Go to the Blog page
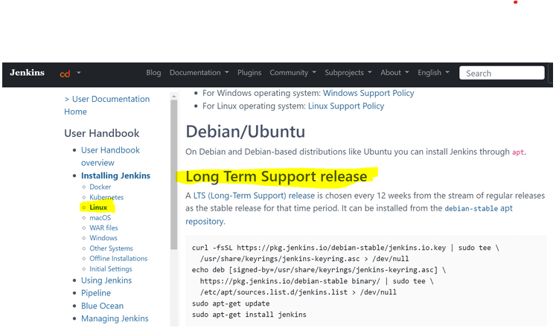 tap(153, 73)
